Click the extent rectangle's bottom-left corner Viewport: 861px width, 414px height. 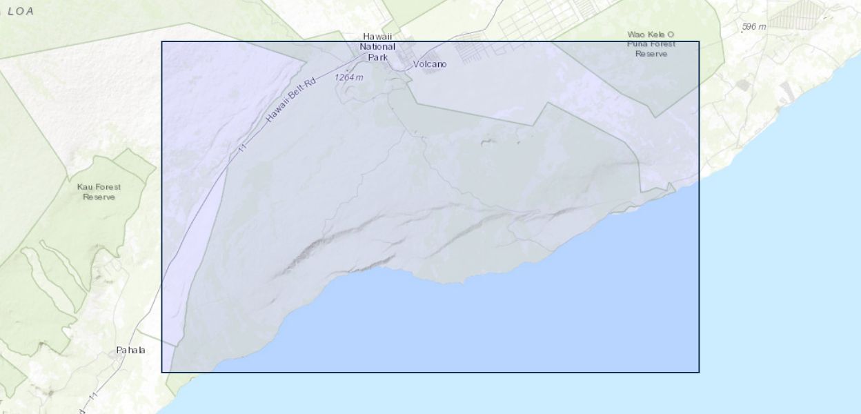pos(162,372)
